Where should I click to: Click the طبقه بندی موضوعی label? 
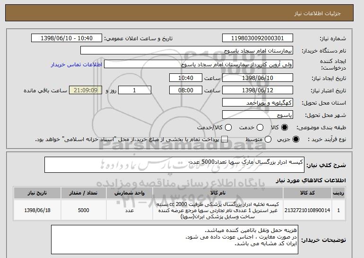pyautogui.click(x=321, y=127)
